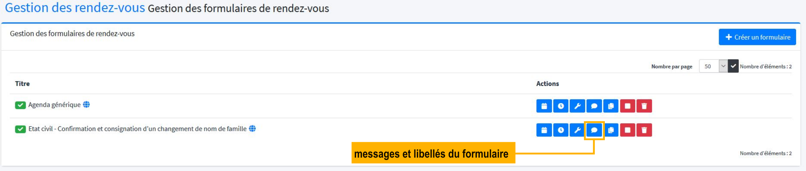This screenshot has width=806, height=171.
Task: Click trash icon for Etat civil form
Action: (644, 130)
